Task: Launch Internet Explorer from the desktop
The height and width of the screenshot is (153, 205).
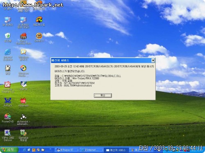Action: click(x=8, y=55)
